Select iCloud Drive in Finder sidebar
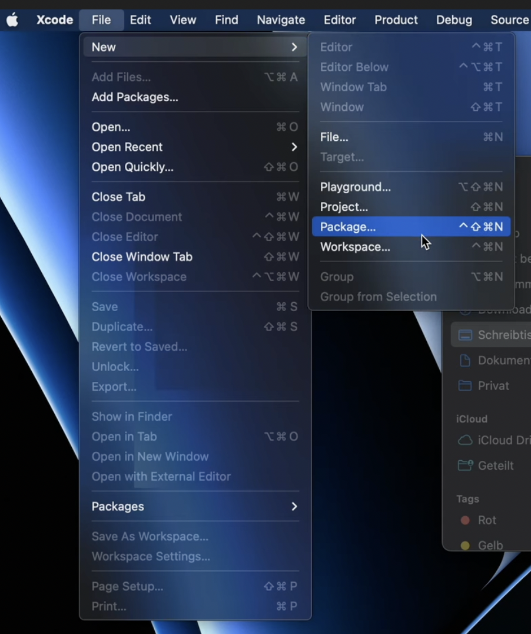Image resolution: width=531 pixels, height=634 pixels. point(492,440)
